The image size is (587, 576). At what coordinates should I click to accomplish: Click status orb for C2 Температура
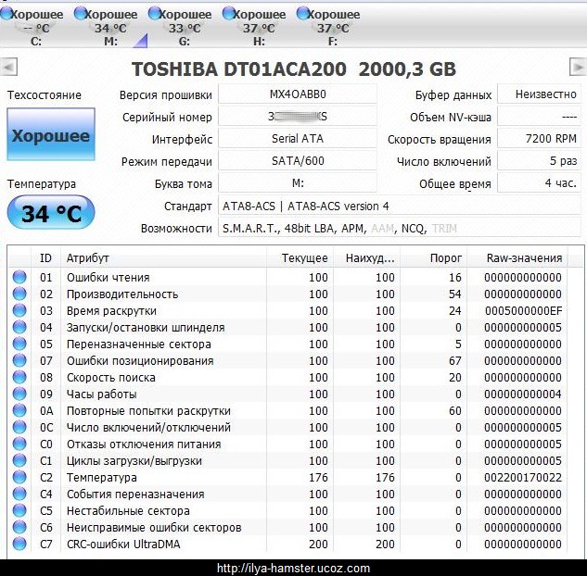[19, 477]
